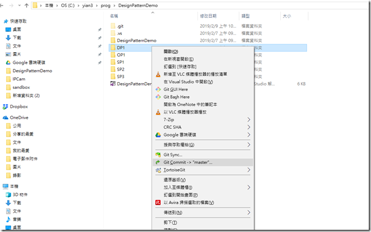
Task: Select Git Commit -> "master"... entry
Action: click(x=203, y=163)
